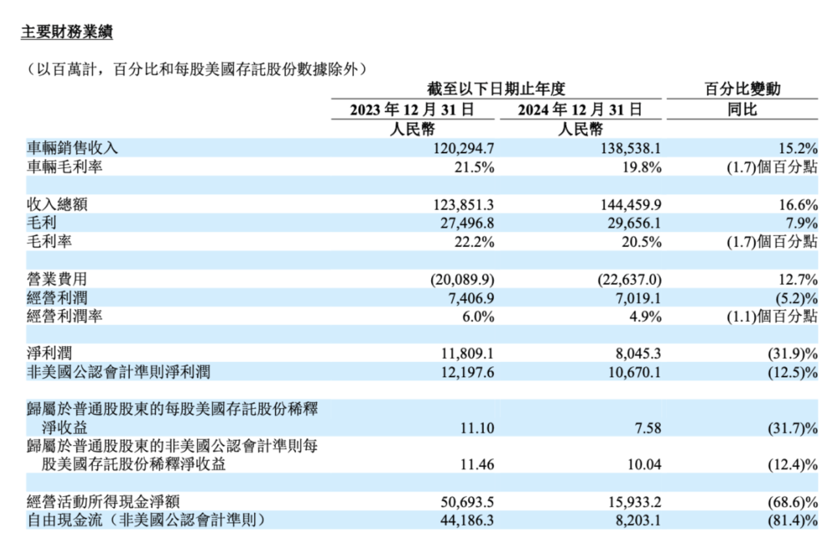Click the 20.5% gross margin value
This screenshot has height=557, width=838.
(x=642, y=242)
